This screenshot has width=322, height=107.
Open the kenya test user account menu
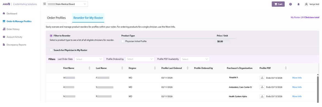click(x=312, y=4)
